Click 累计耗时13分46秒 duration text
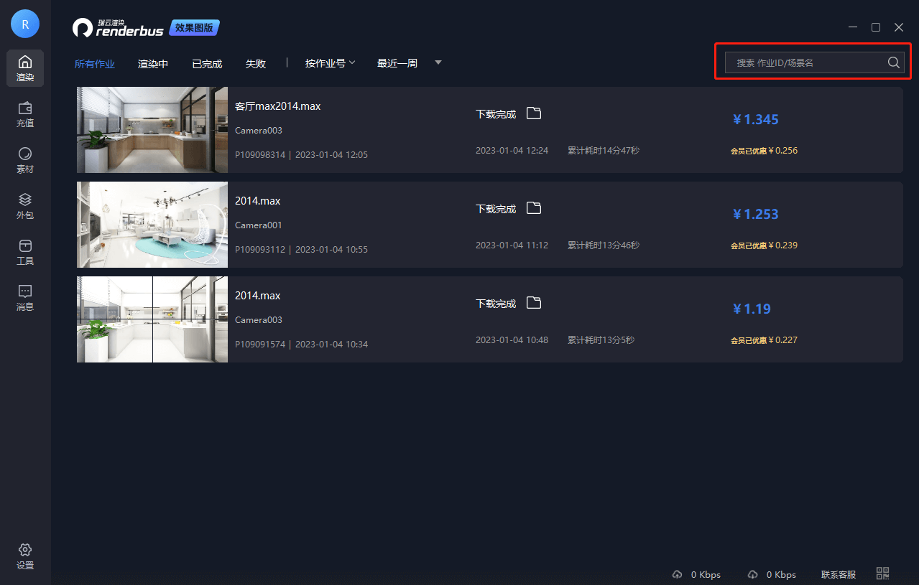 pos(604,245)
